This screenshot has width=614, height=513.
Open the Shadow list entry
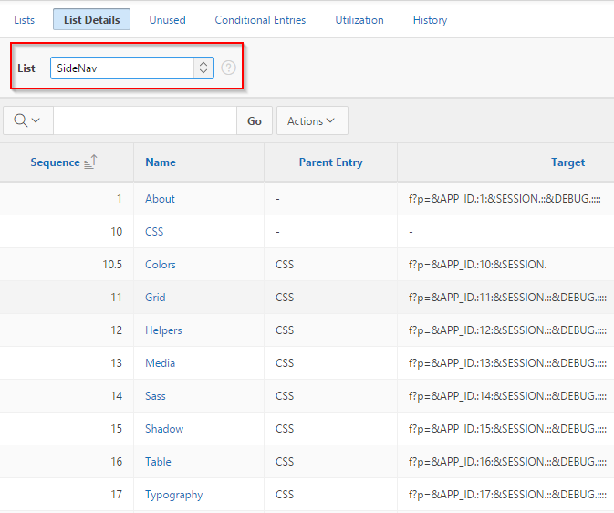click(x=164, y=429)
